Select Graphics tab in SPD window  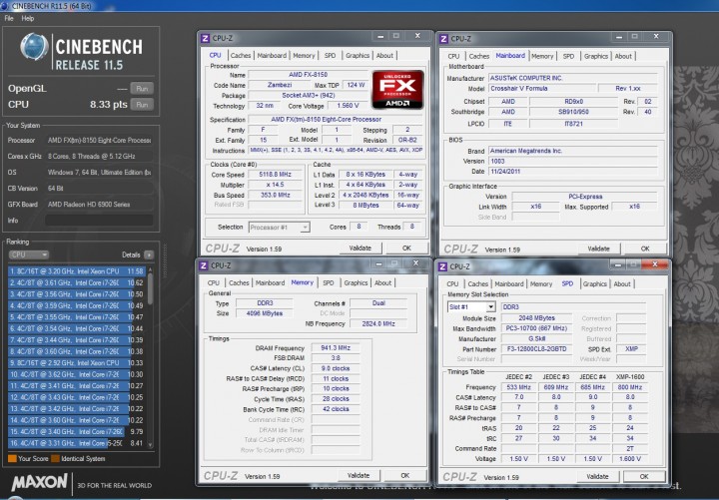click(595, 284)
